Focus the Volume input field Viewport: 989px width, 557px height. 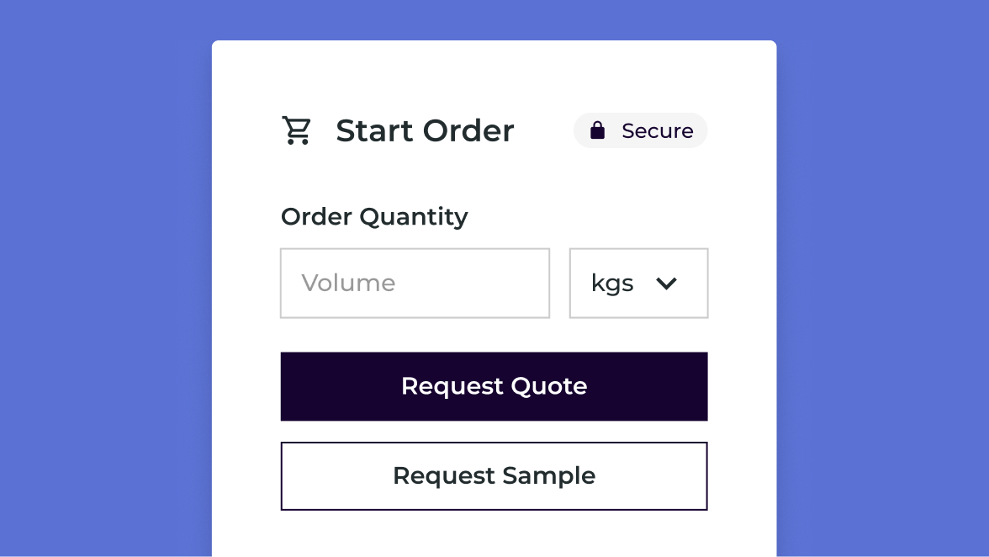tap(415, 284)
